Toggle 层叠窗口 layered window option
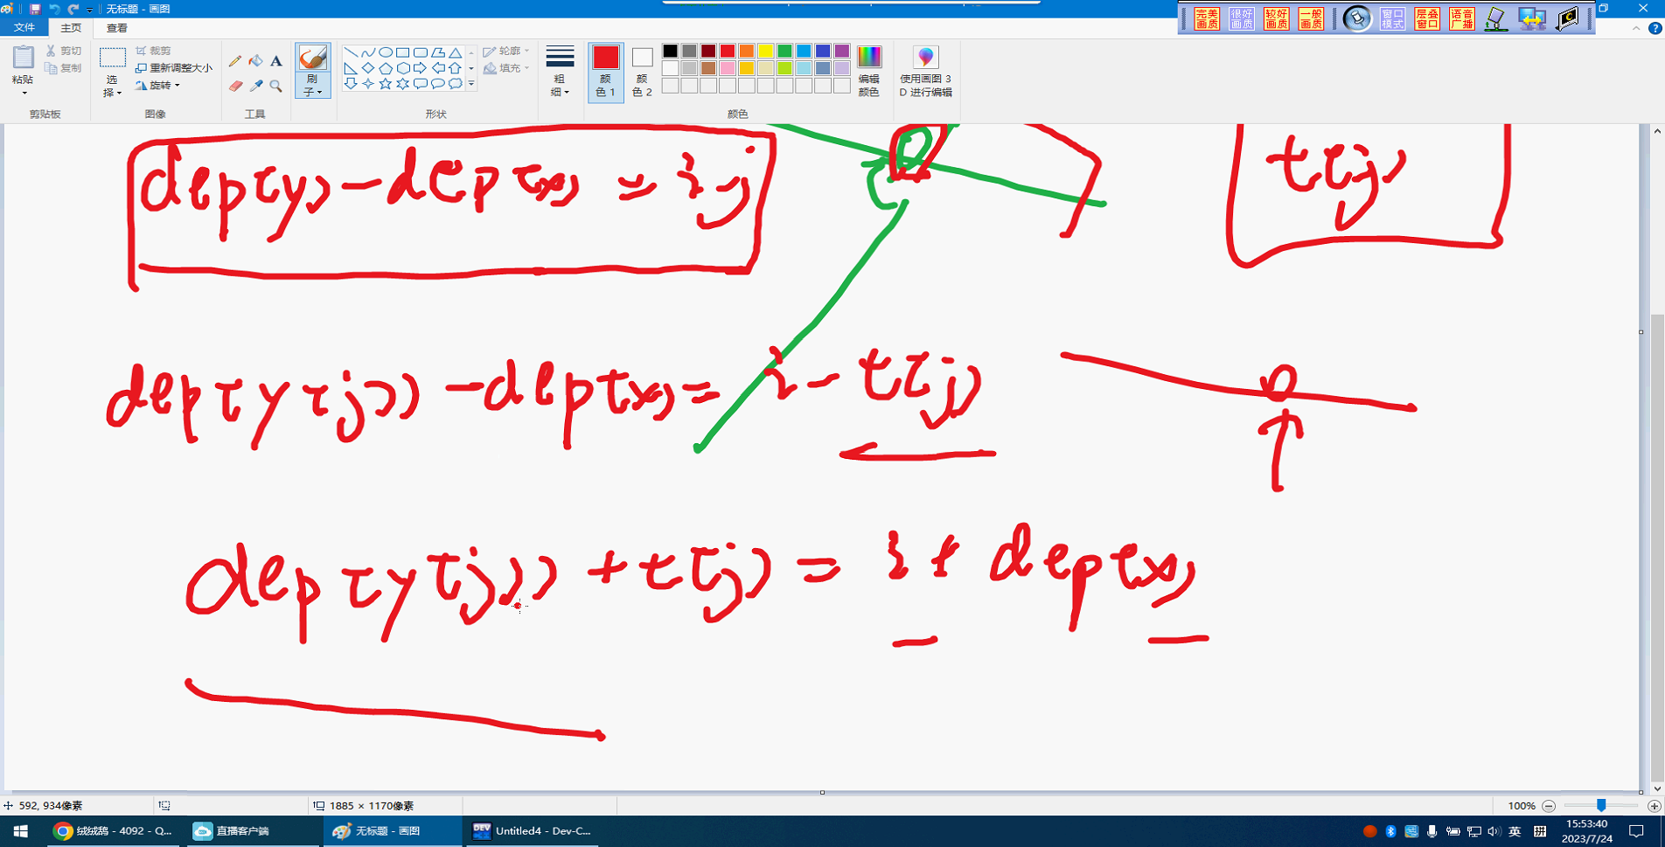Screen dimensions: 1665x847 (1427, 18)
